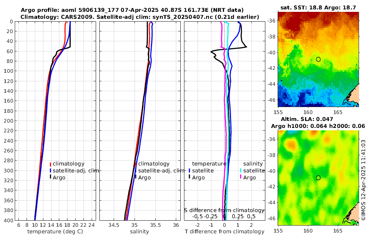Click the 'Altim. SLA: 0.047' heading
Viewport: 368px width, 237px height.
[307, 119]
